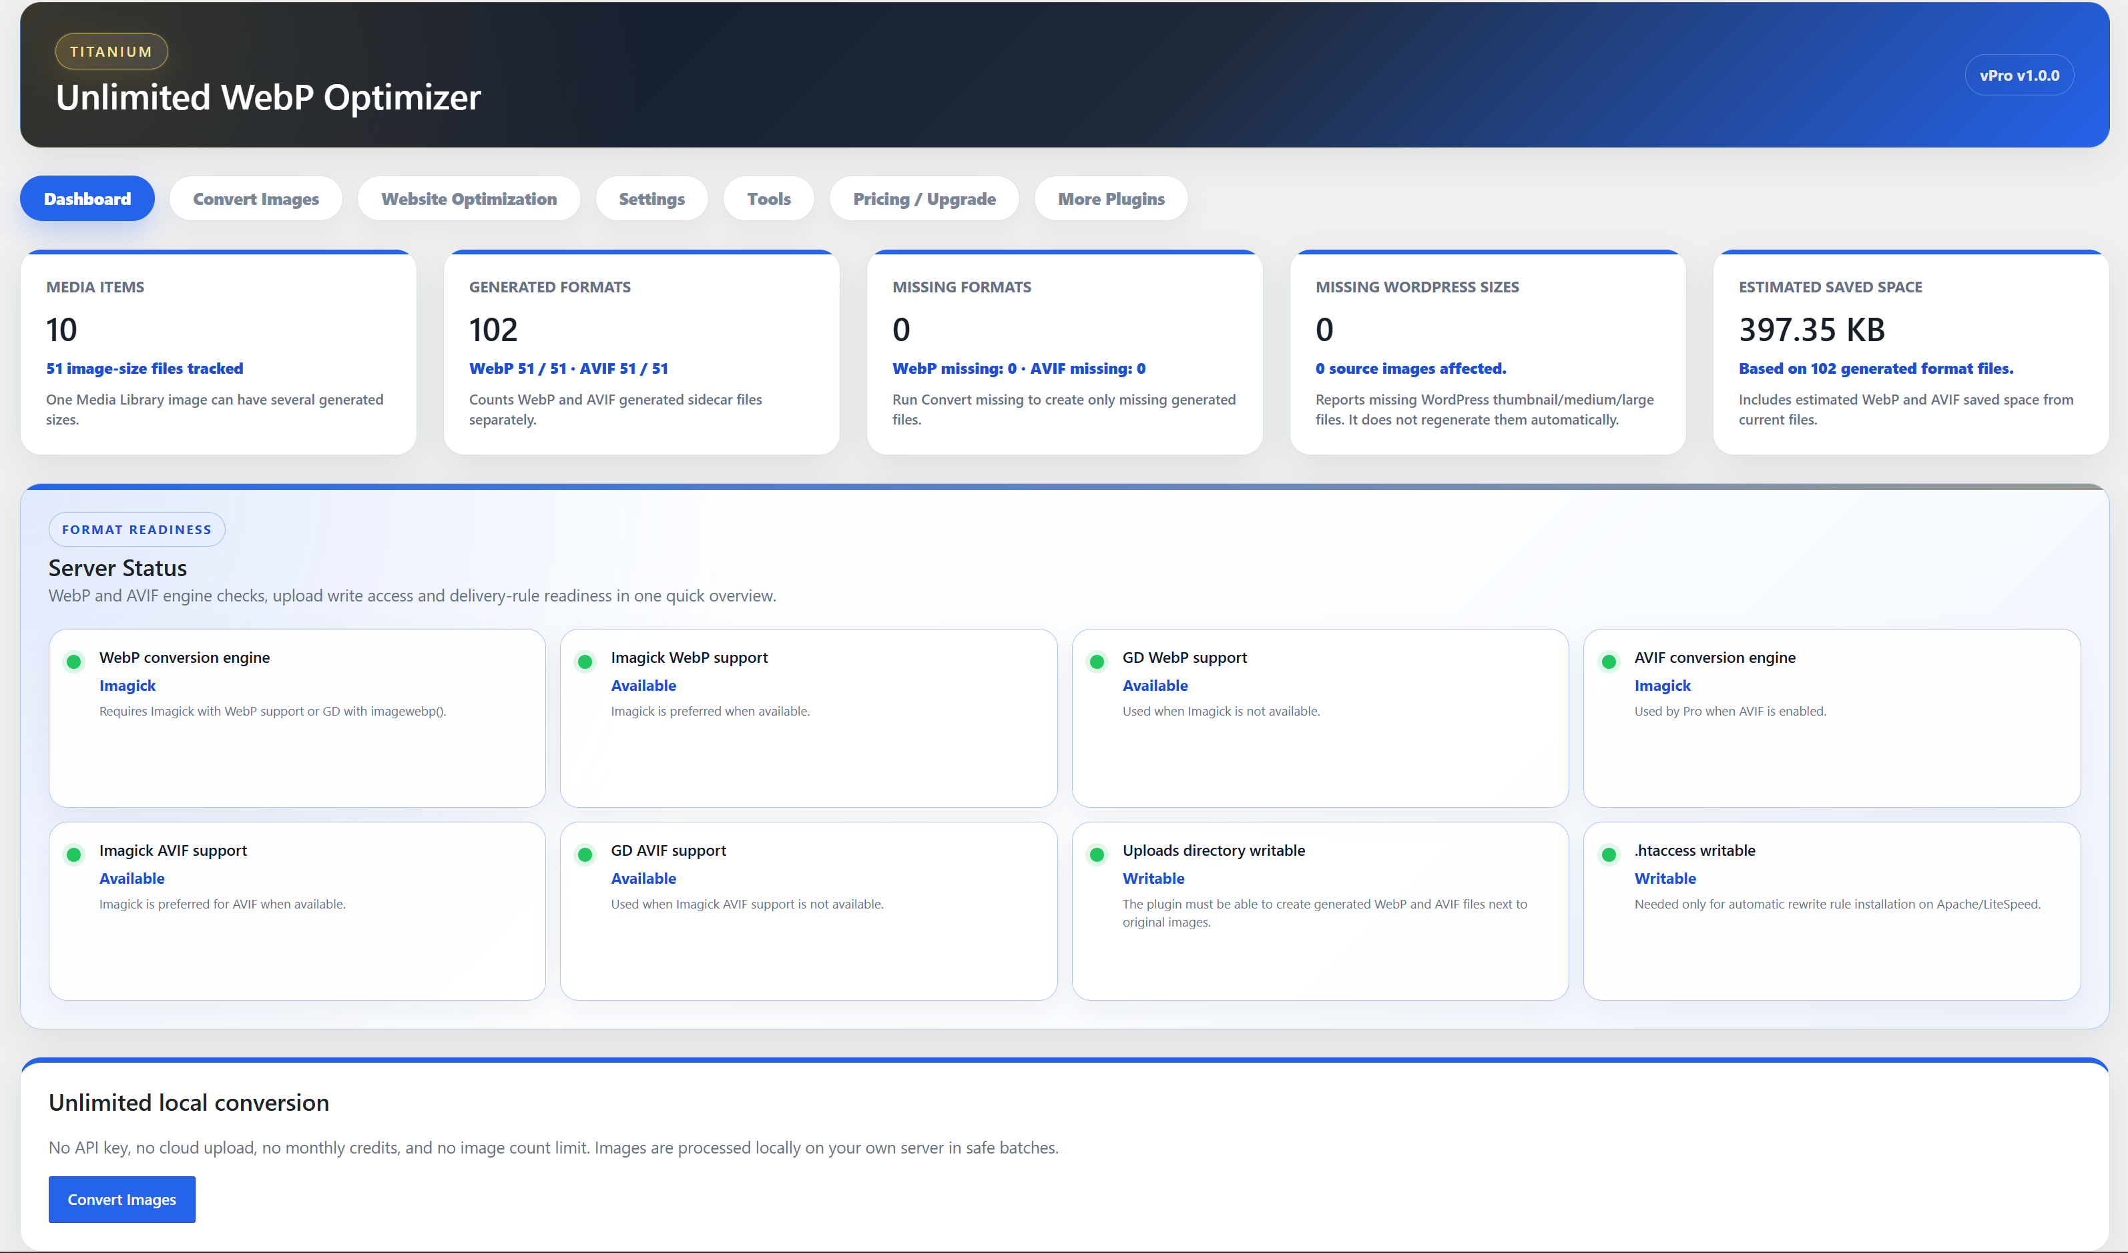2128x1253 pixels.
Task: Click the '.htaccess writable' card title
Action: pos(1694,850)
